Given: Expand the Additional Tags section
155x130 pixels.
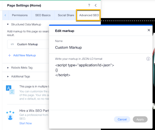Looking at the screenshot, I should (8, 77).
